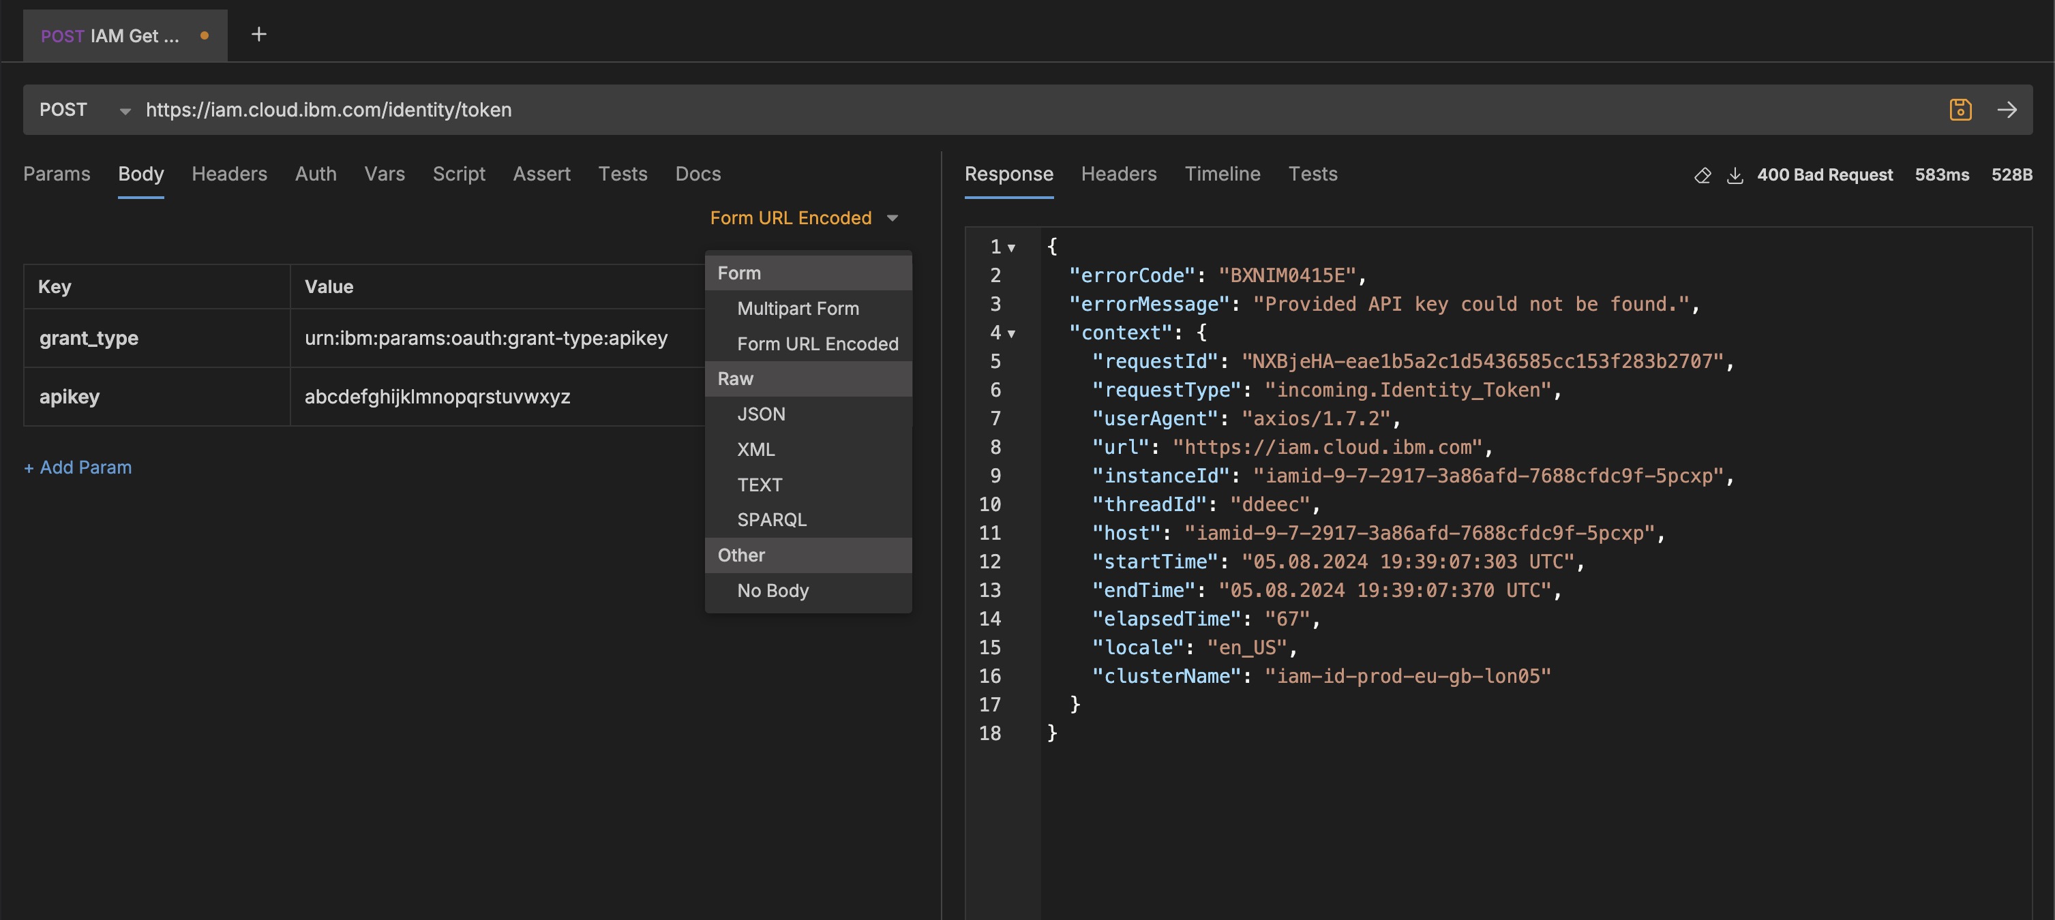Viewport: 2055px width, 920px height.
Task: Click the 583ms response time
Action: [x=1942, y=175]
